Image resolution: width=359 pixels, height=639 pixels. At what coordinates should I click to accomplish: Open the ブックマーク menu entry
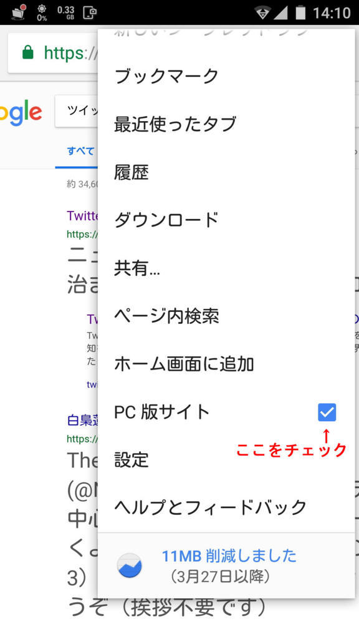[226, 76]
